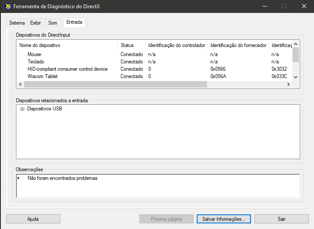The height and width of the screenshot is (229, 314).
Task: Select the Teclado device row
Action: (x=154, y=62)
